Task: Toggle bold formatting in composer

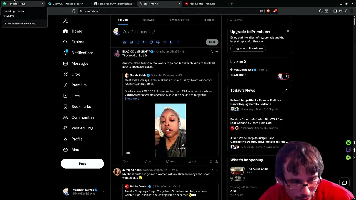Action: (171, 42)
